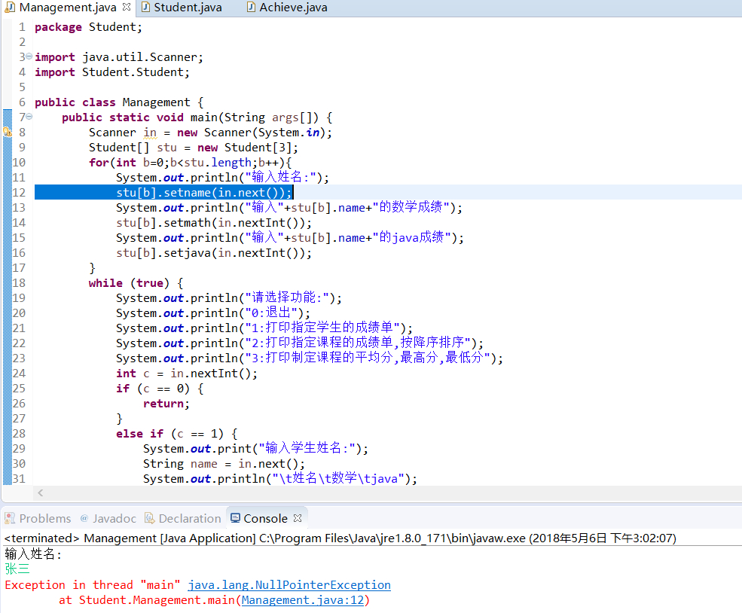Follow the Management.java:12 stack trace link

[x=303, y=600]
